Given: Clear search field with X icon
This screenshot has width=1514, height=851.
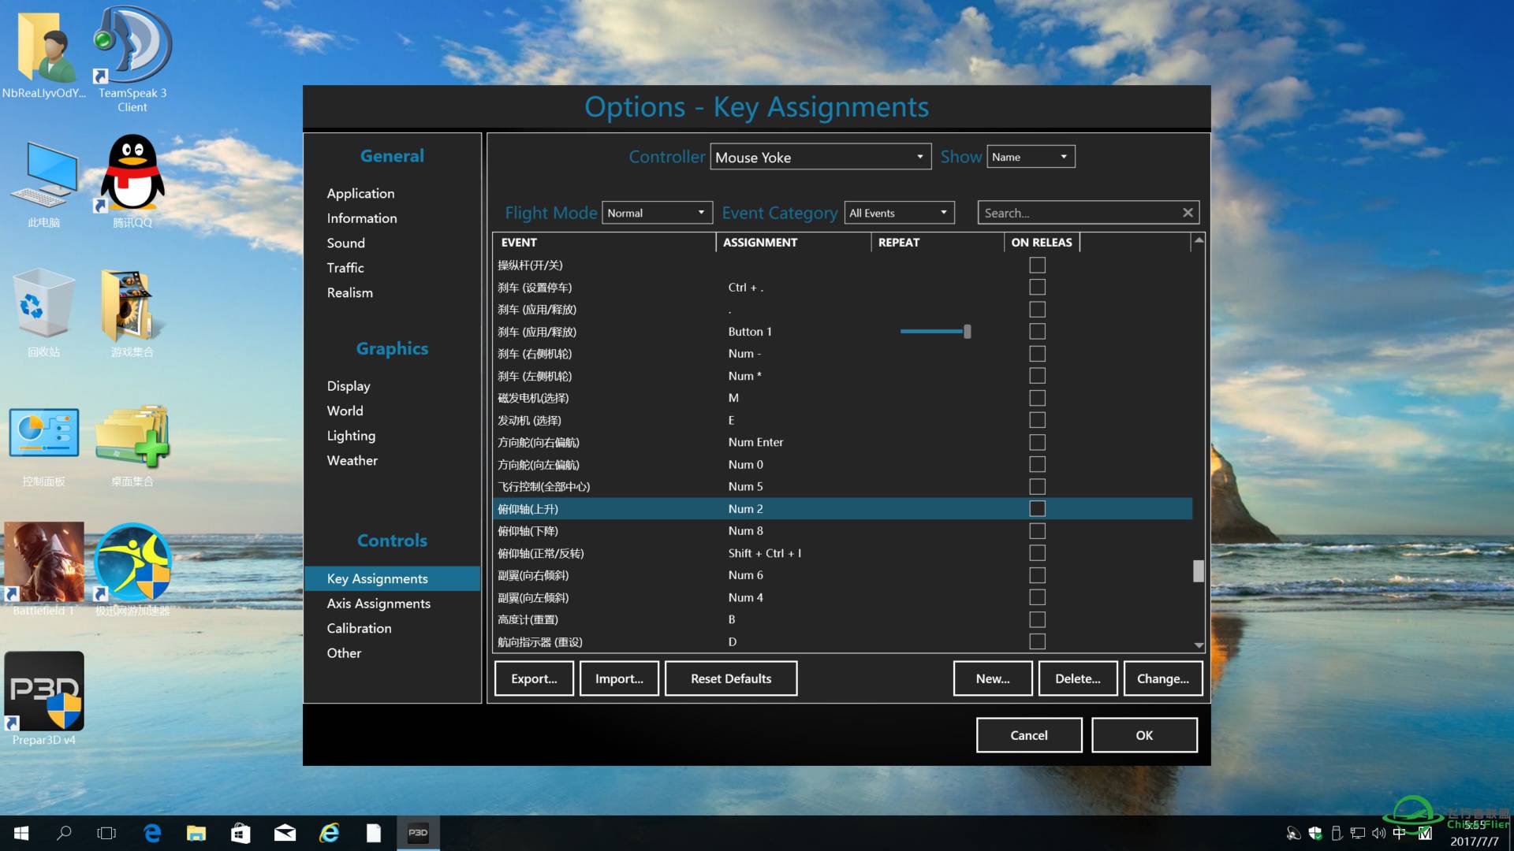Looking at the screenshot, I should click(1188, 213).
